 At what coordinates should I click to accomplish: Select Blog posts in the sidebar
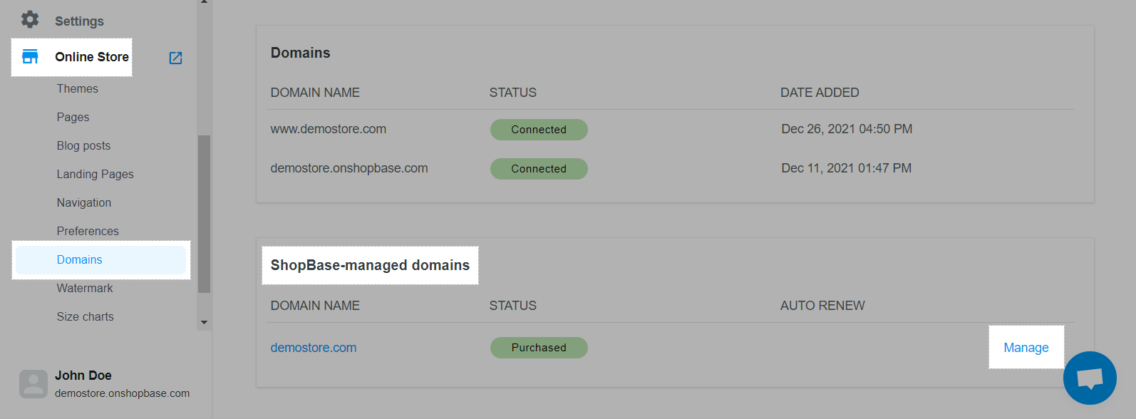click(x=84, y=145)
